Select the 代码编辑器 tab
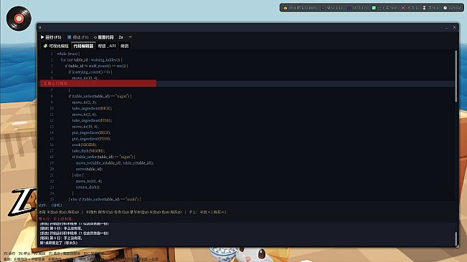Screen dimensions: 467x262 pos(83,46)
